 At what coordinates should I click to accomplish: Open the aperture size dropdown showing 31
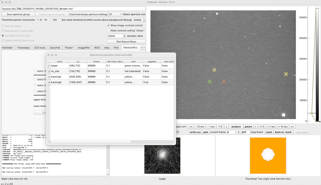point(115,14)
